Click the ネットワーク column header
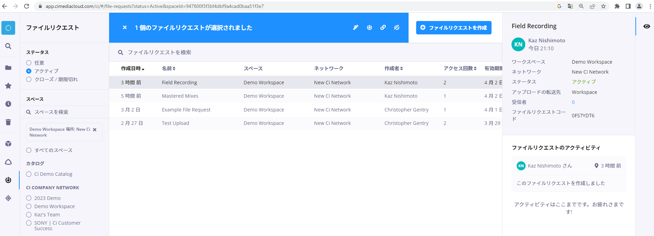654x236 pixels. (x=329, y=68)
